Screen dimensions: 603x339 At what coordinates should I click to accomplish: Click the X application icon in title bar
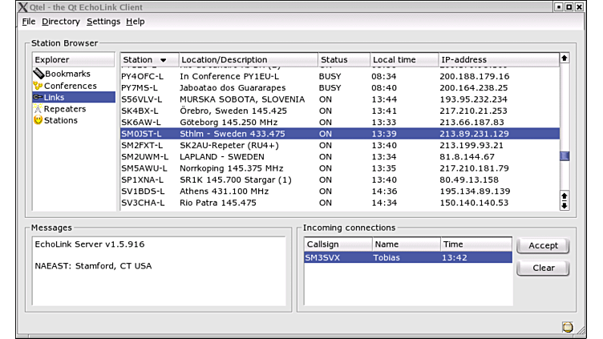[x=9, y=6]
